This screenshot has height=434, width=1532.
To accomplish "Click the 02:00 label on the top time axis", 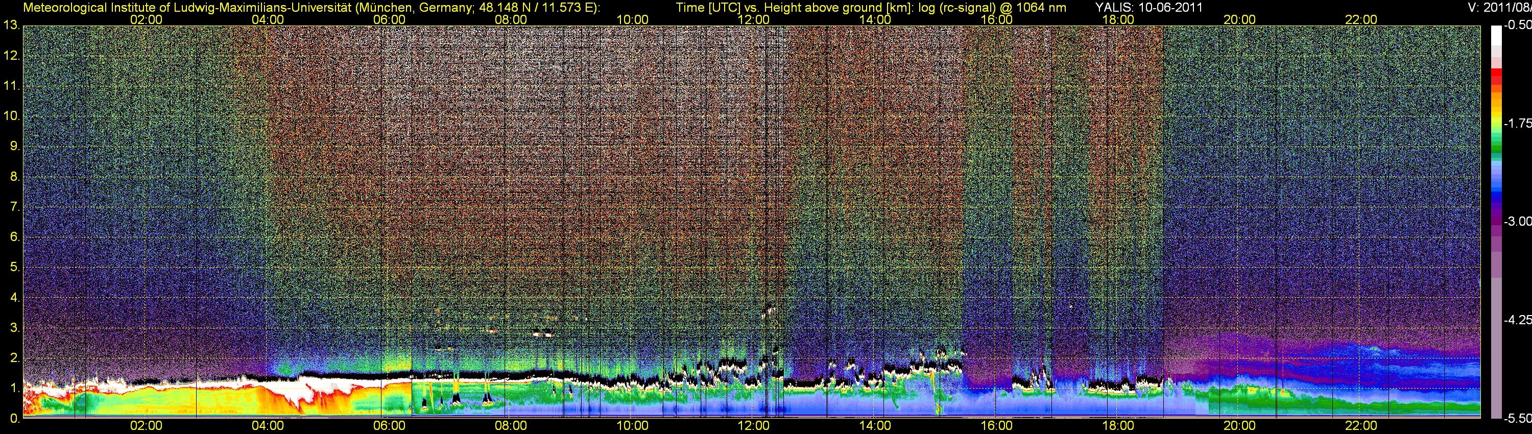I will coord(146,19).
